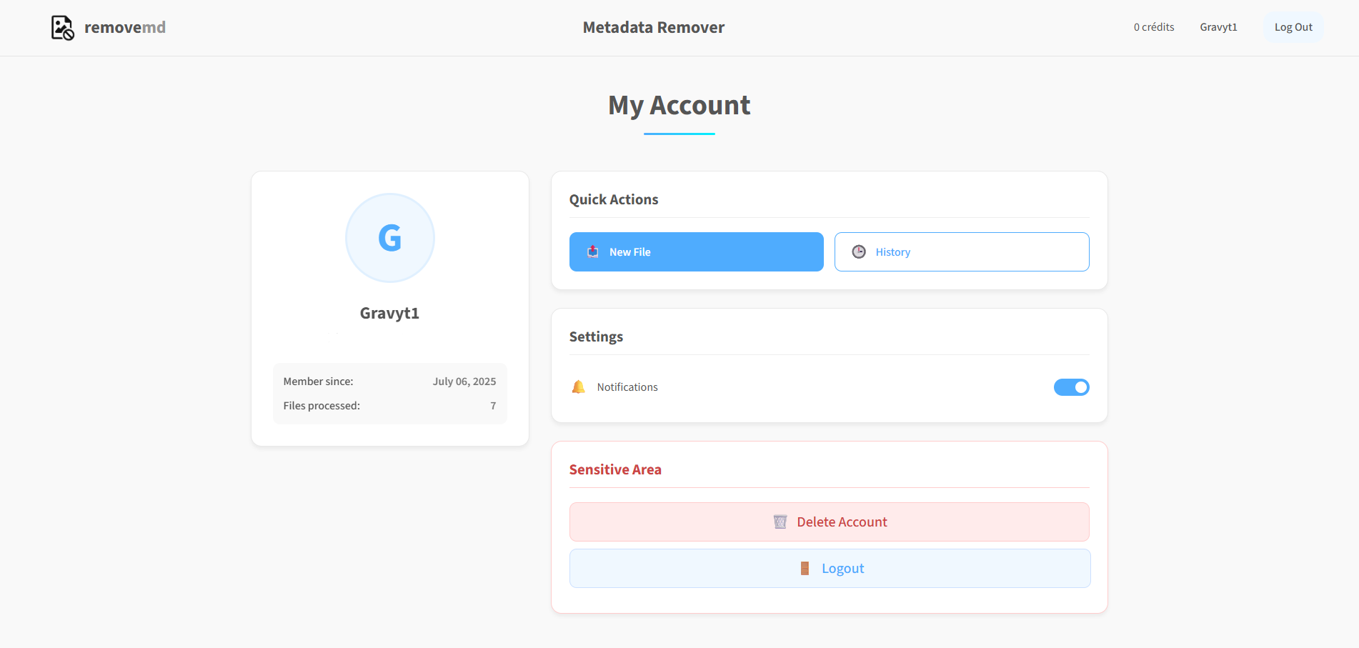The width and height of the screenshot is (1359, 648).
Task: Click the upload icon in New File
Action: 593,251
